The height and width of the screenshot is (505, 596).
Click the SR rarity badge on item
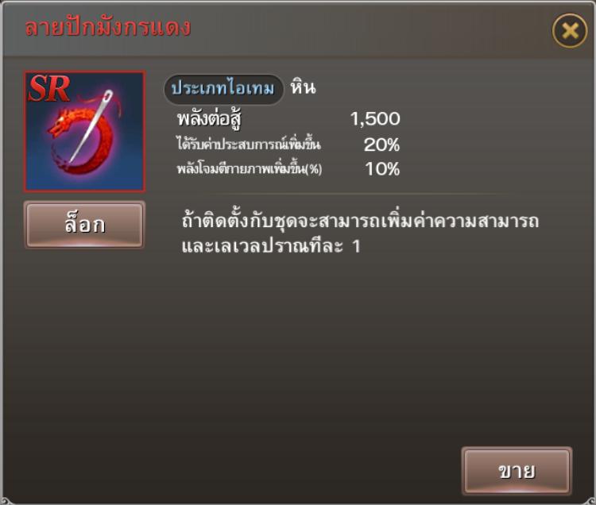pos(49,88)
